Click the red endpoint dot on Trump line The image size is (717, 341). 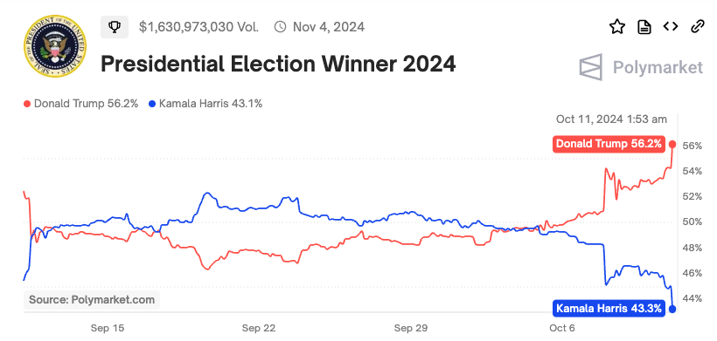672,144
